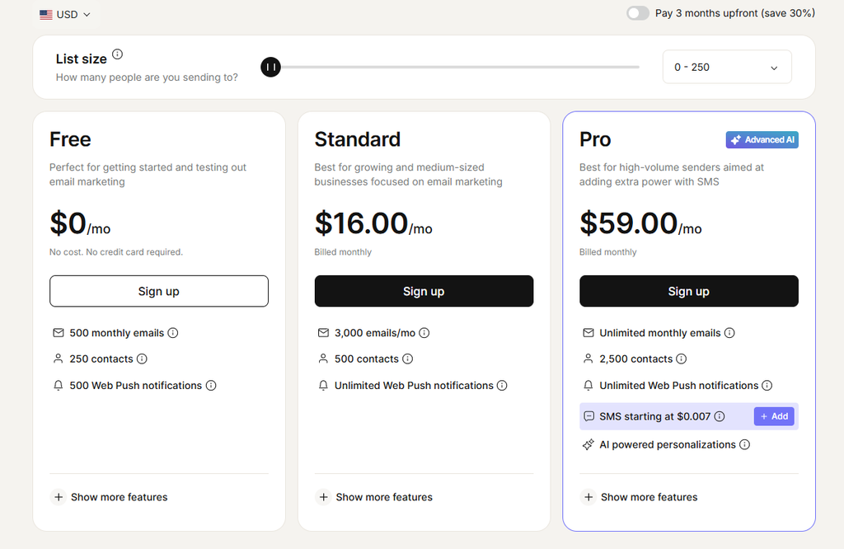Click the US flag icon

click(46, 15)
